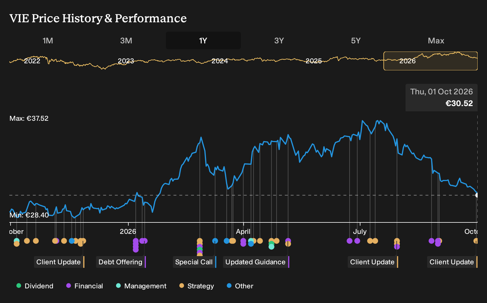Show the Max price history range
Screen dimensions: 487x303
436,40
